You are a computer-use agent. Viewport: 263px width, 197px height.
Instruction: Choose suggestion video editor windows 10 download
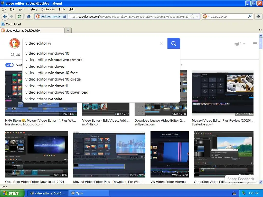click(101, 92)
